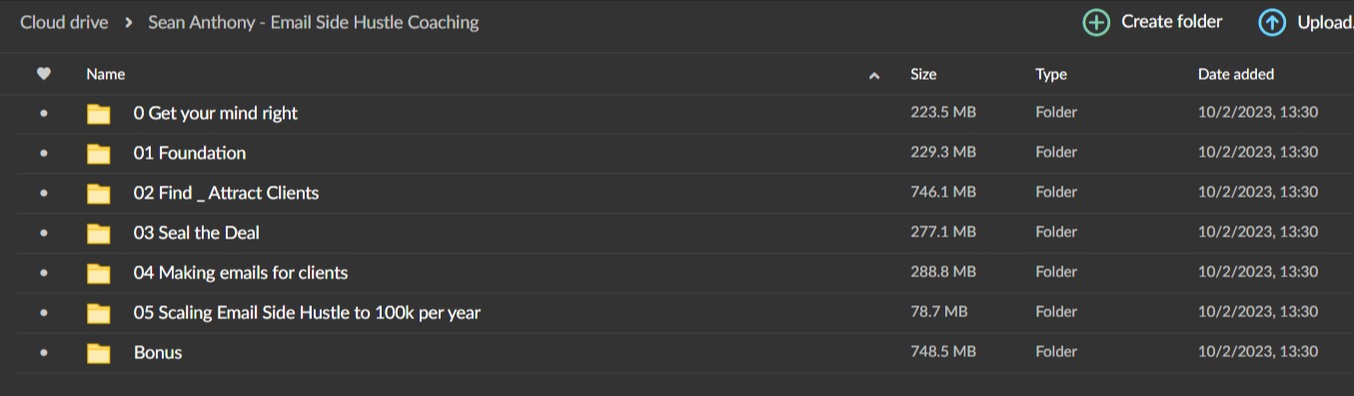Click the Name column sort arrow
This screenshot has height=396, width=1354.
[874, 75]
